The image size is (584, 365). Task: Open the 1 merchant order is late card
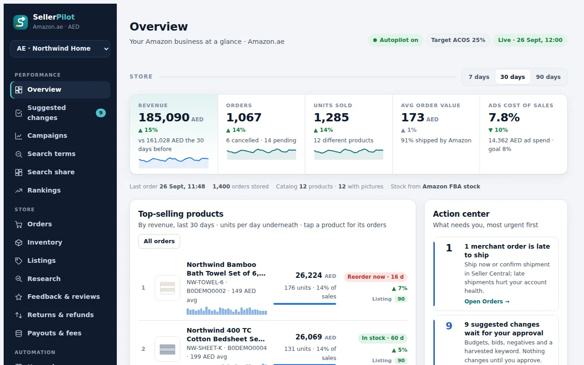[x=496, y=274]
